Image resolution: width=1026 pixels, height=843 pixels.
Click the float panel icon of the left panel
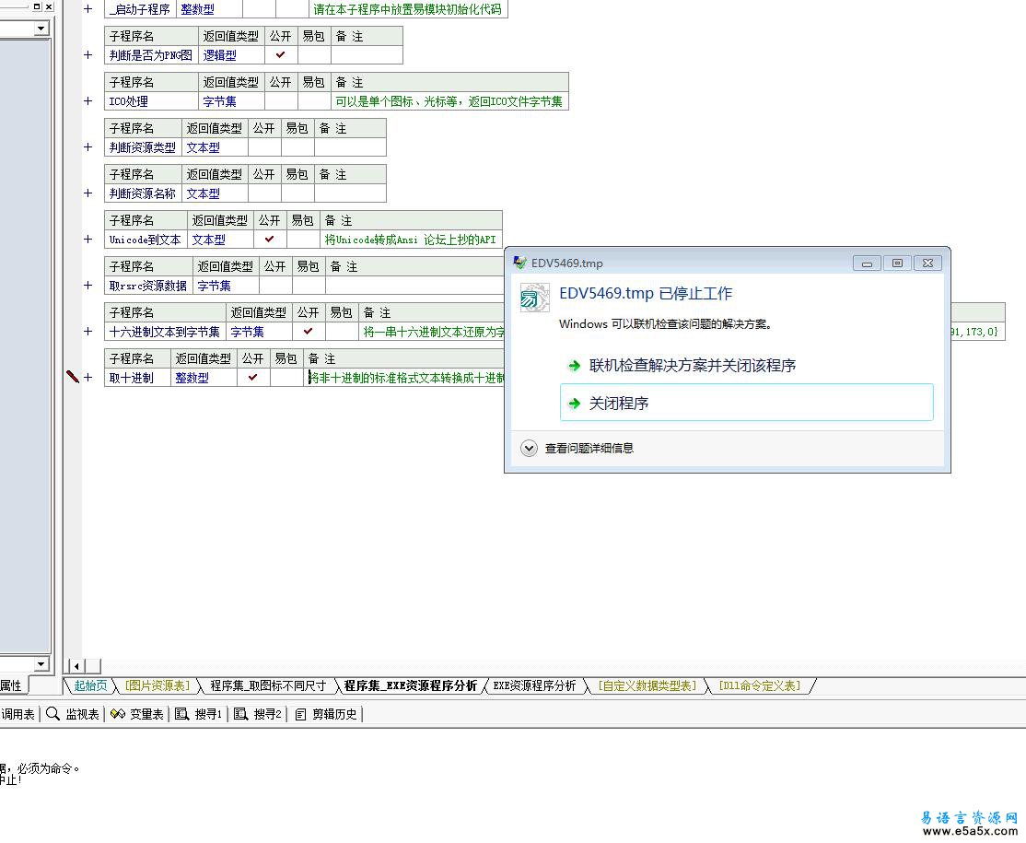37,6
